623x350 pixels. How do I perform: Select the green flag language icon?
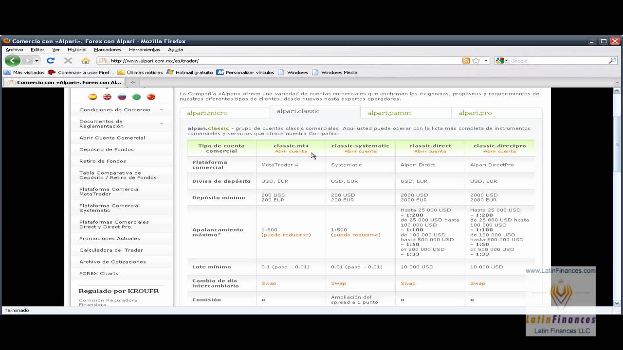click(137, 97)
